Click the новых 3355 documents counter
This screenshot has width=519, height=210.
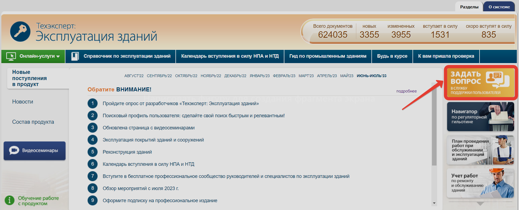click(x=369, y=31)
